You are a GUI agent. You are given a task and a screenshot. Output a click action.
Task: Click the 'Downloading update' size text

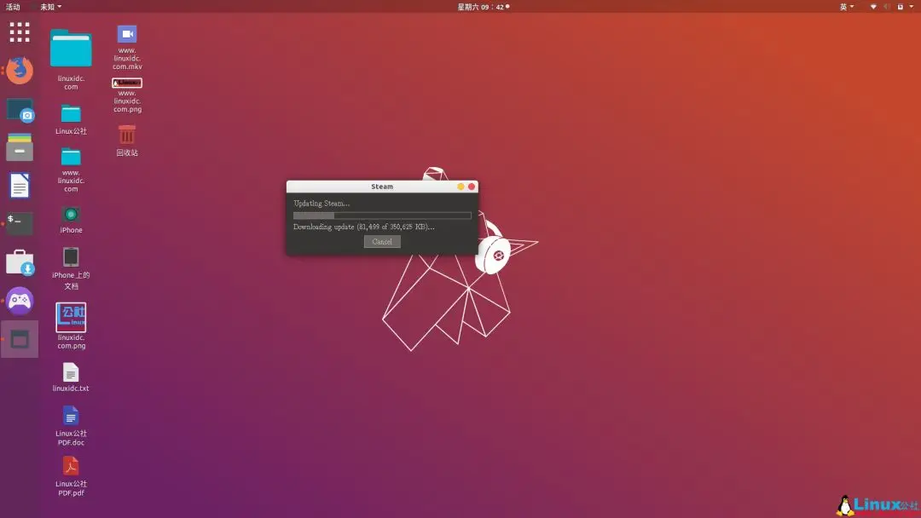click(363, 227)
